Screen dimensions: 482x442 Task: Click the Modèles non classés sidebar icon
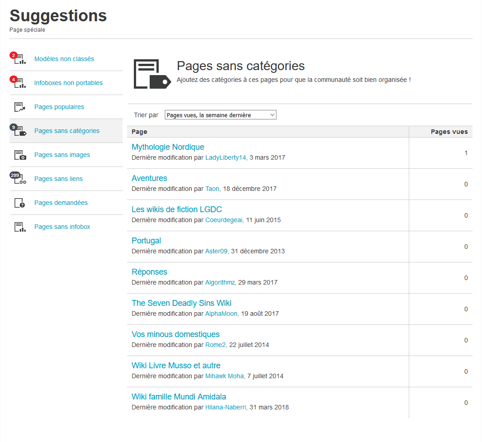[19, 59]
